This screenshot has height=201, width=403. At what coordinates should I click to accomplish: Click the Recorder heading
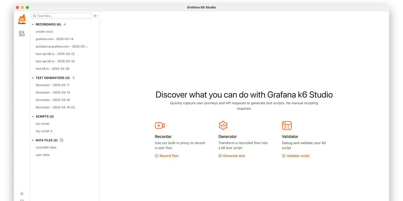pos(163,137)
